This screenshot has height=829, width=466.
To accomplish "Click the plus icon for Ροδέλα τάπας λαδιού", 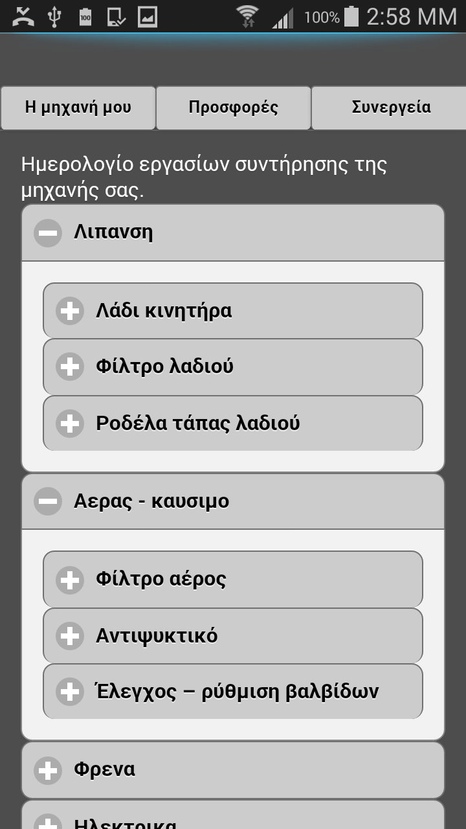I will [70, 424].
